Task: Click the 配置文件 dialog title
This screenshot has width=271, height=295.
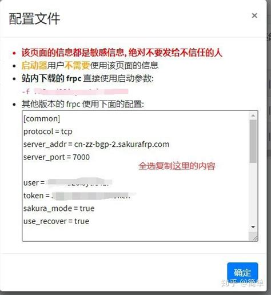Action: [34, 18]
